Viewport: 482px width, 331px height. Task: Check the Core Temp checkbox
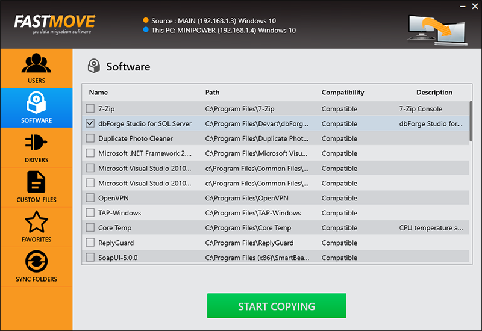(90, 228)
